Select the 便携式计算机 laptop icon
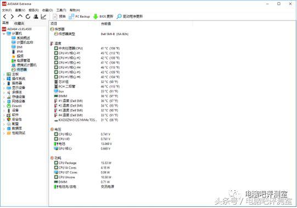This screenshot has height=208, width=297. (x=13, y=65)
